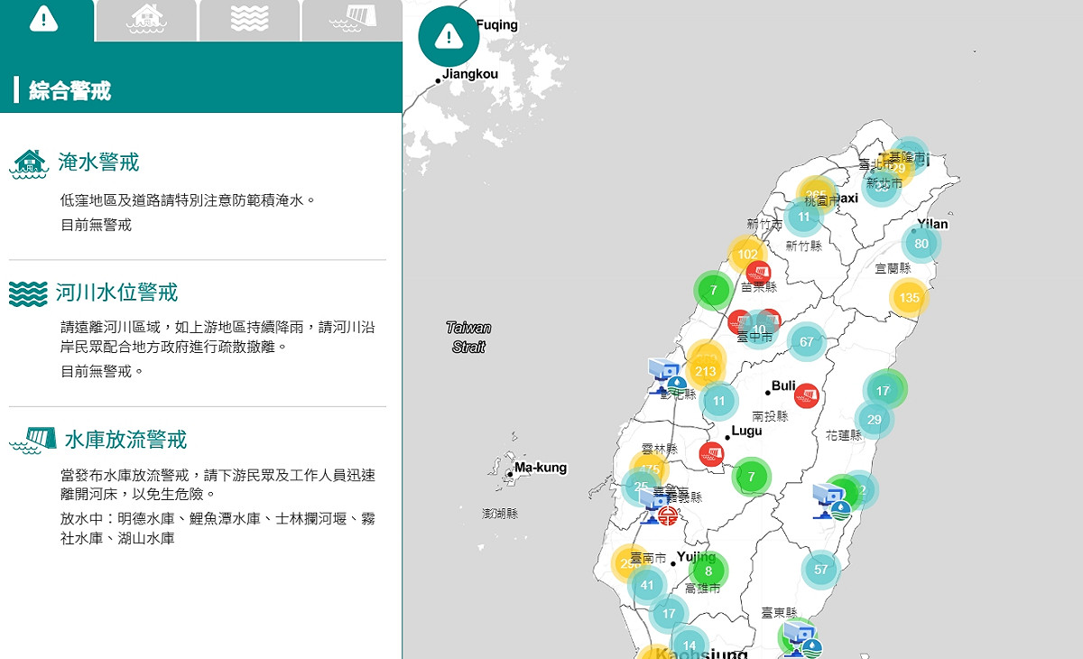Expand the teal 14 cluster above Kaohsiung
Viewport: 1083px width, 659px height.
point(690,645)
